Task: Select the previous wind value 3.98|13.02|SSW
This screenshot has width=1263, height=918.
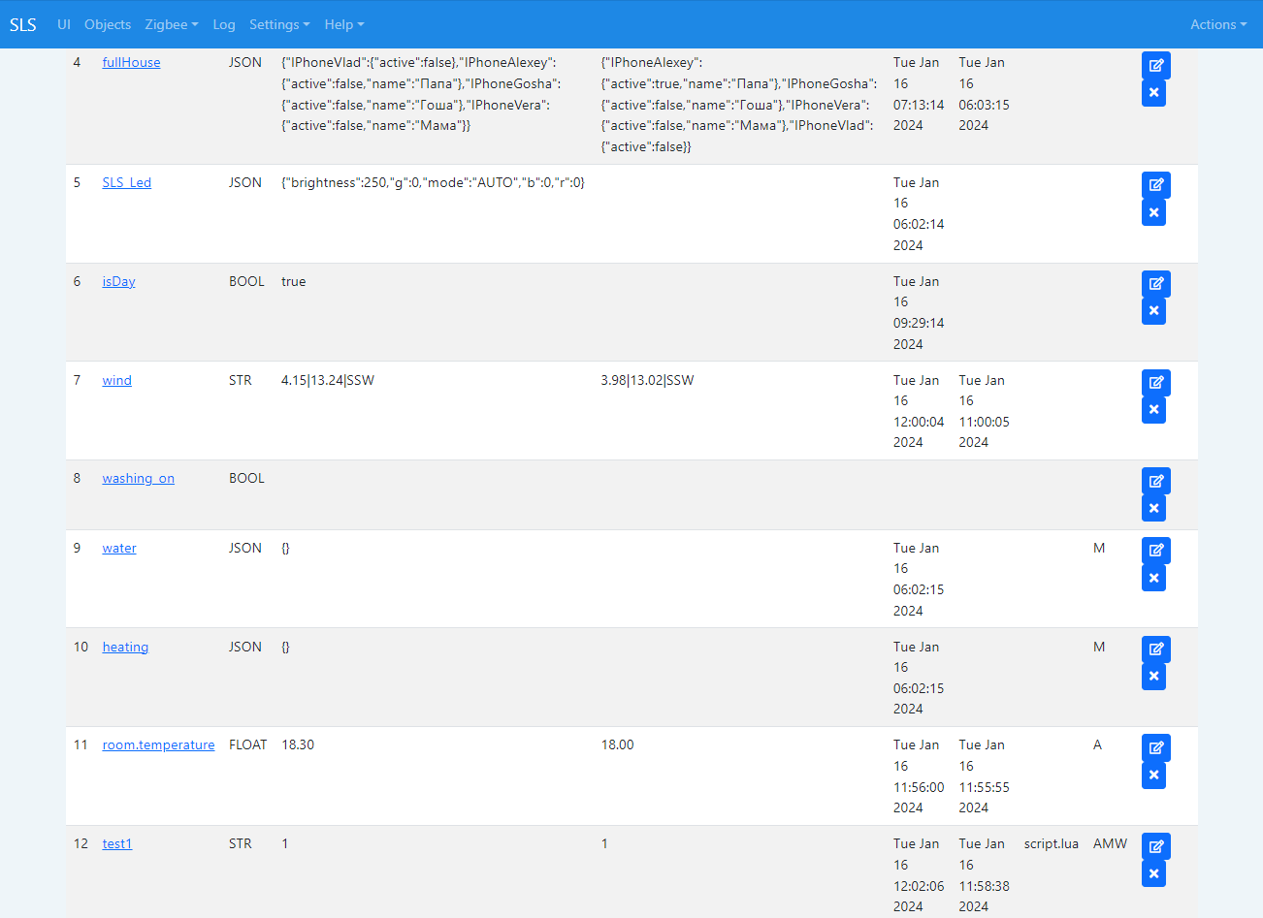Action: [647, 380]
